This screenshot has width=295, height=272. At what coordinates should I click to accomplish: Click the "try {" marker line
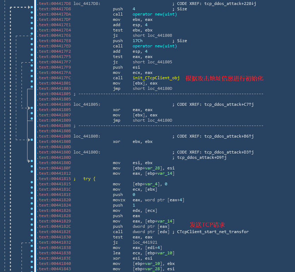tap(89, 179)
